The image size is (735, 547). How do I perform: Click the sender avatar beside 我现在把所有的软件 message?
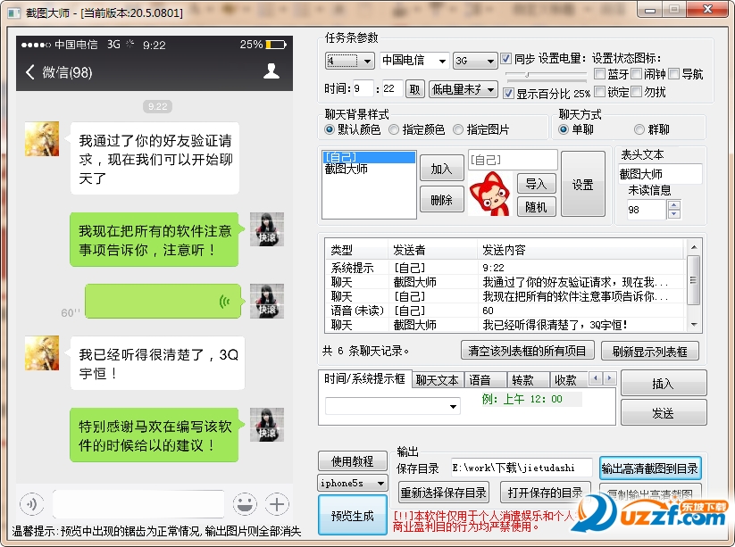267,229
